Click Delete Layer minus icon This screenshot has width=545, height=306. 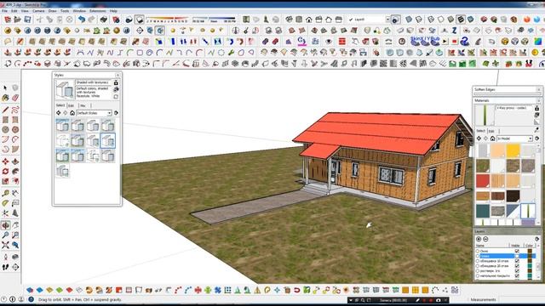[485, 239]
